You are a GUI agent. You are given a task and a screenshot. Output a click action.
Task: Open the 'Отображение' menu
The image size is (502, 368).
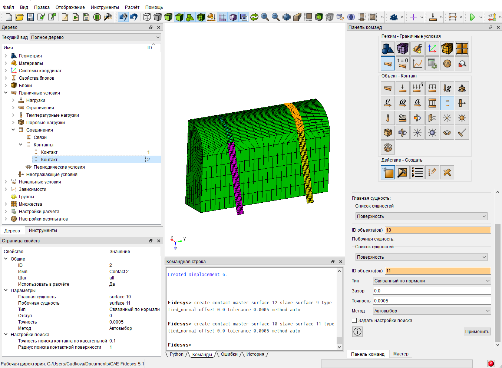coord(70,7)
